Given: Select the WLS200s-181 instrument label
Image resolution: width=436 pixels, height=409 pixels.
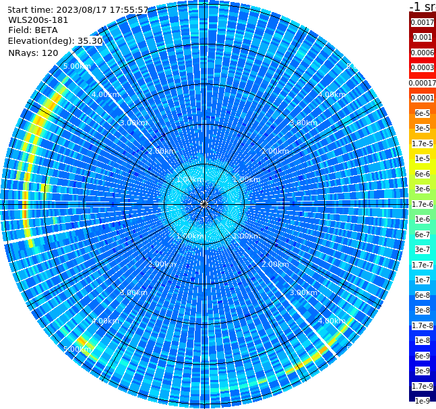Looking at the screenshot, I should point(38,20).
